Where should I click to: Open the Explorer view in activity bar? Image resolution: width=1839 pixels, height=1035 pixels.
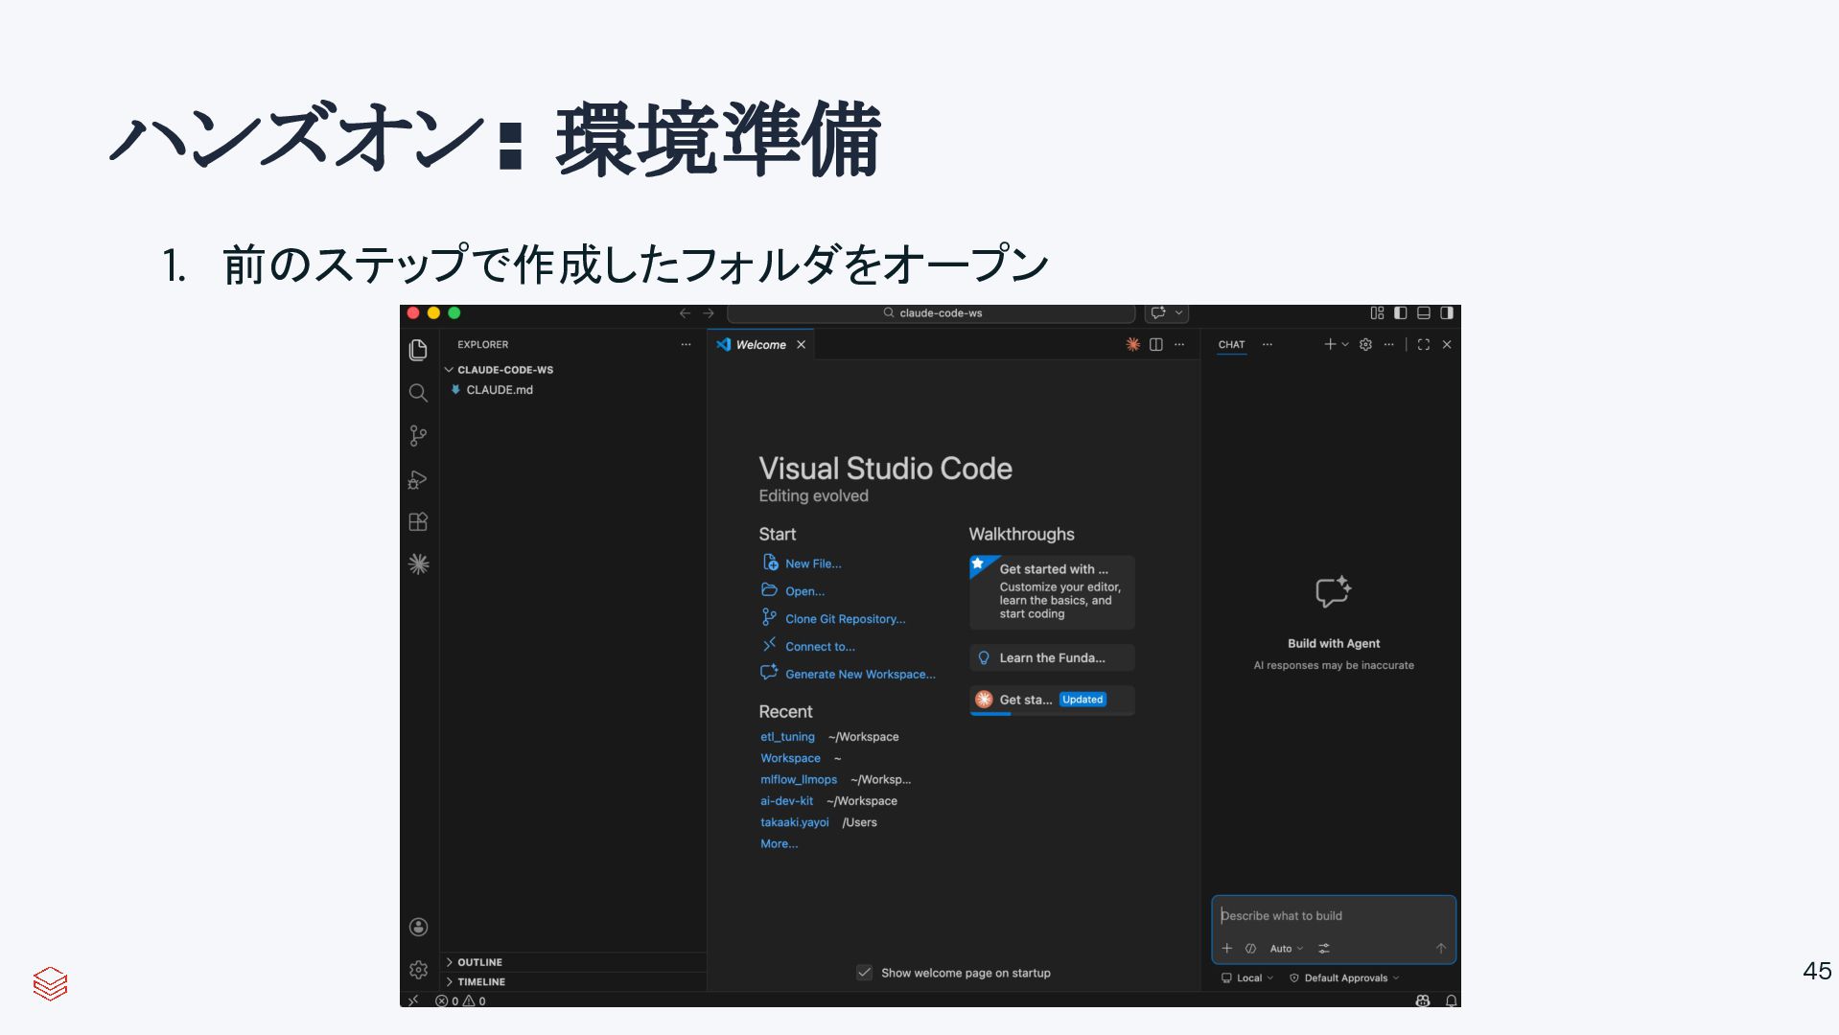[418, 350]
